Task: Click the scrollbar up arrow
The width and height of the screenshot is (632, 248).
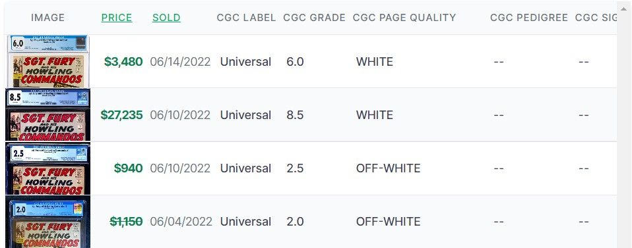Action: (x=624, y=9)
